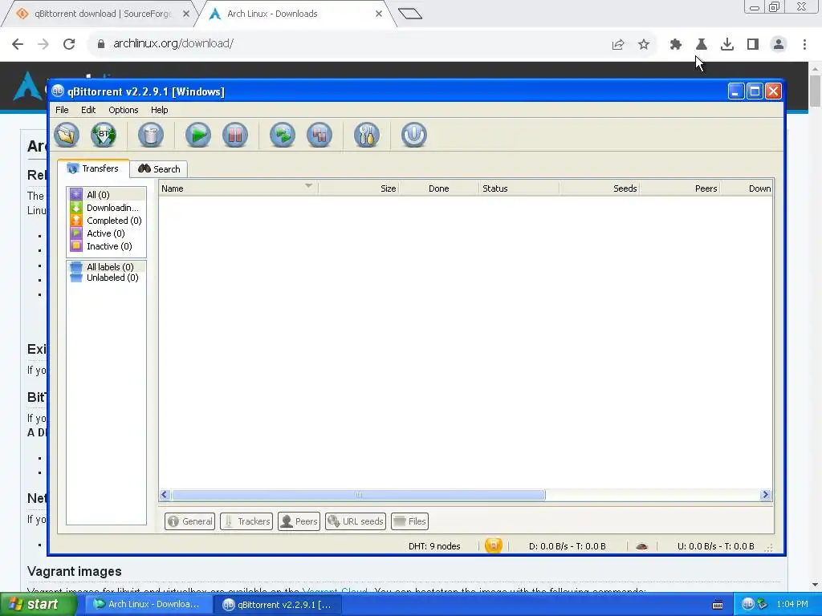This screenshot has height=616, width=822.
Task: Select Active (0) filter
Action: (107, 233)
